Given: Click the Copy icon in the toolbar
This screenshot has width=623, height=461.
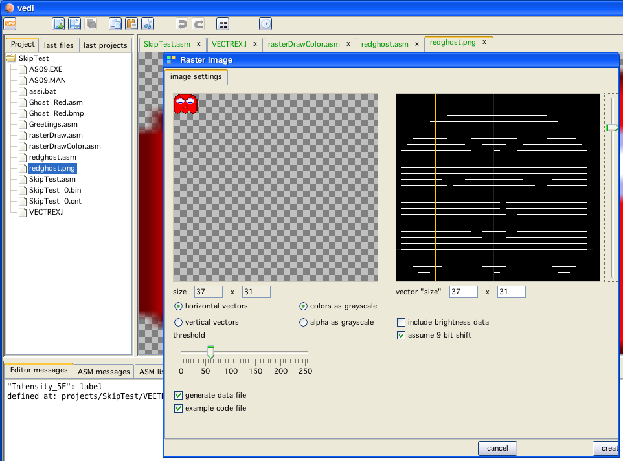Looking at the screenshot, I should (115, 24).
